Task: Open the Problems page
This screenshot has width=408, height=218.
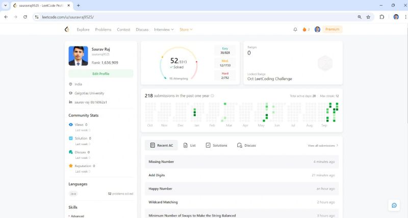Action: pos(103,30)
